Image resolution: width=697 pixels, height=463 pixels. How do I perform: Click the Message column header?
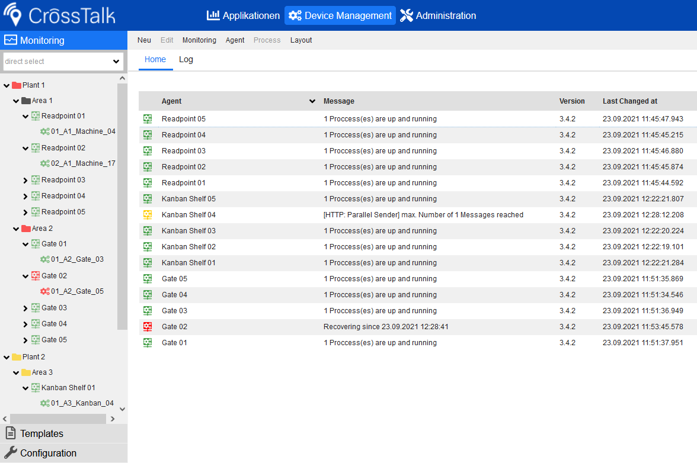click(x=339, y=101)
